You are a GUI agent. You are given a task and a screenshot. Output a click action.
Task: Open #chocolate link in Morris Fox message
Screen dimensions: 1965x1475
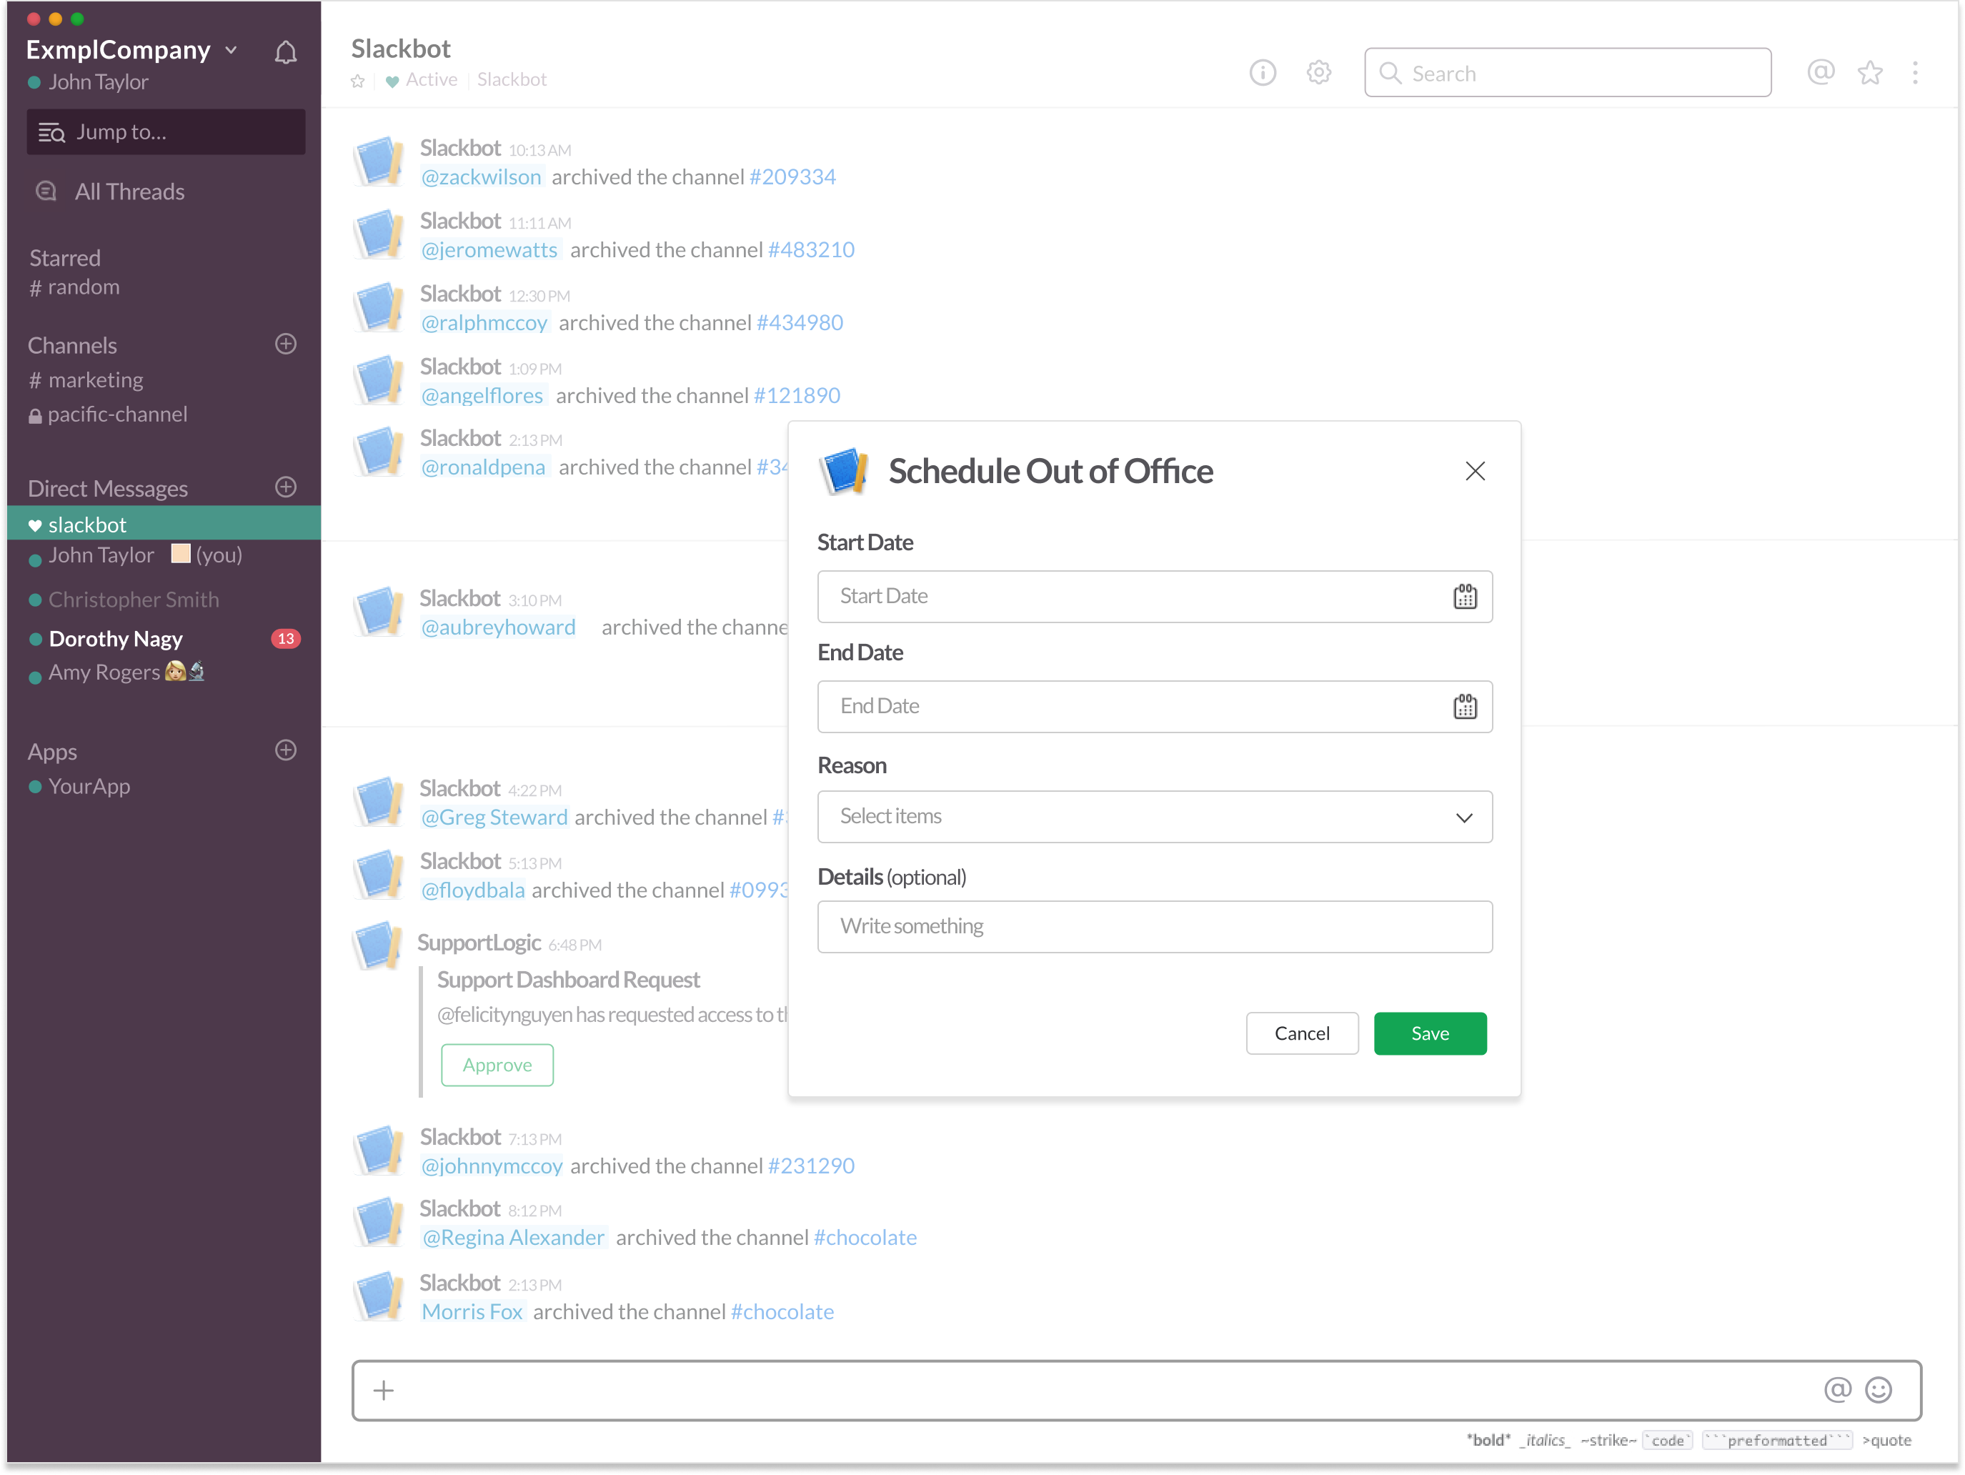point(782,1312)
